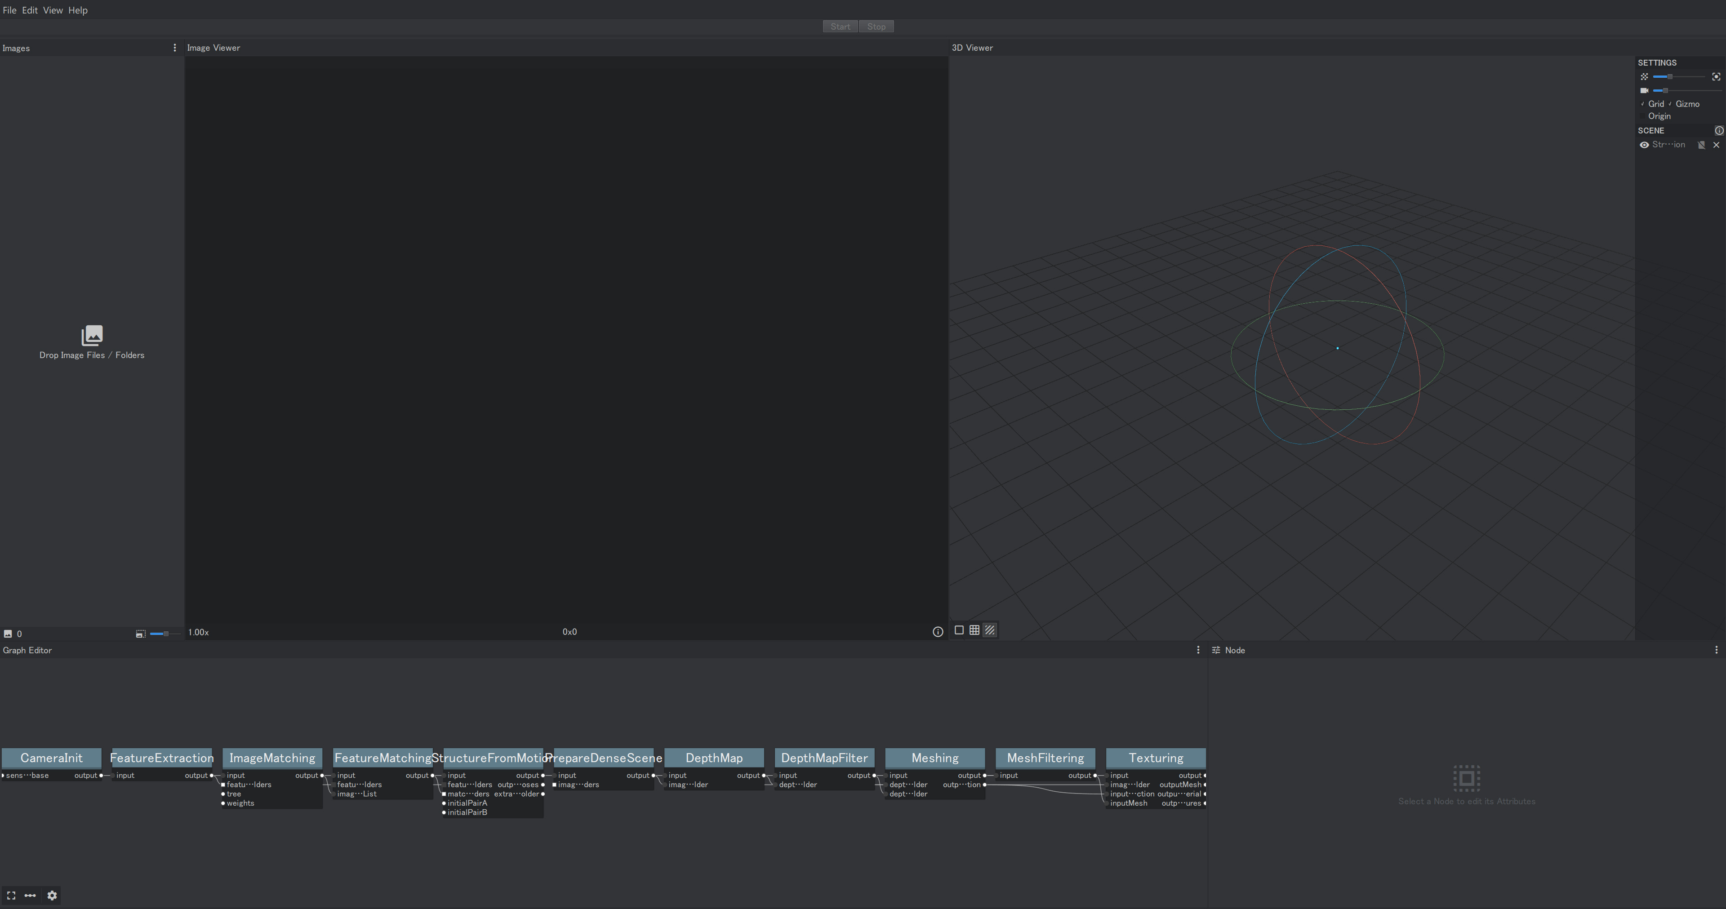Screen dimensions: 1726x909
Task: Click the Node panel sliders icon
Action: coord(1216,651)
